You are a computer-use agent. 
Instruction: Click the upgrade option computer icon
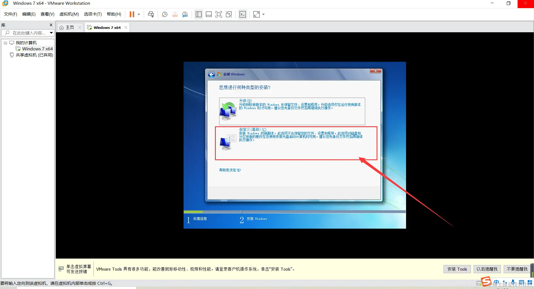pyautogui.click(x=228, y=111)
